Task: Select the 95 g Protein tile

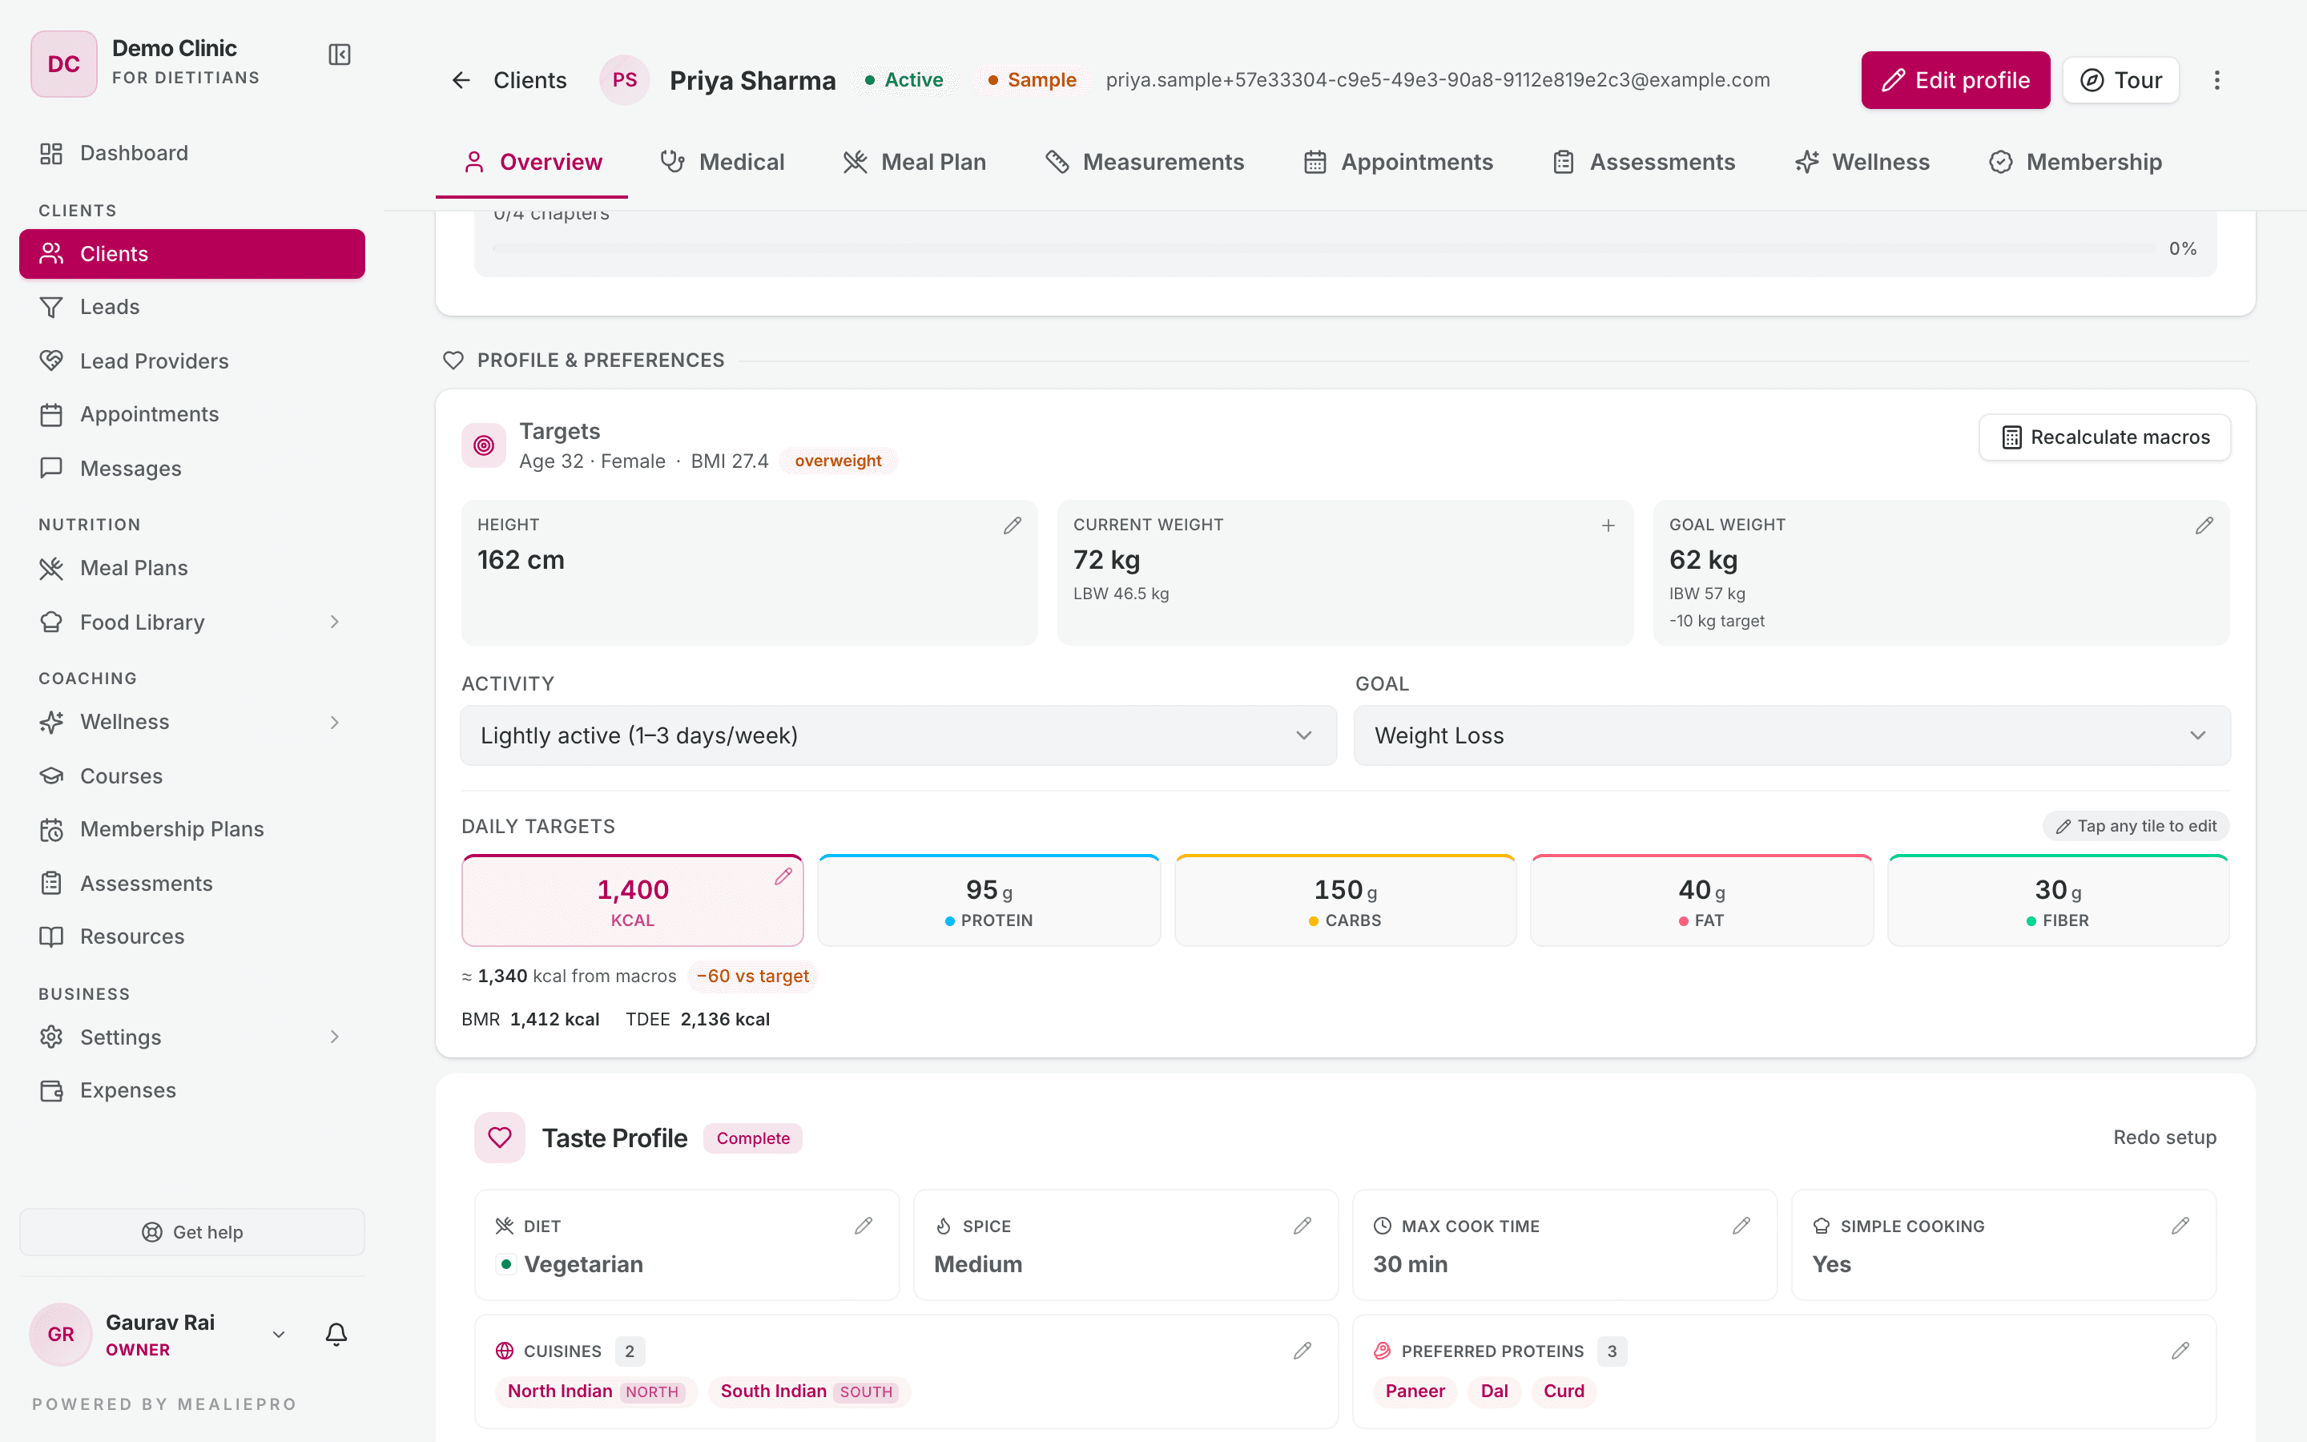Action: (x=988, y=900)
